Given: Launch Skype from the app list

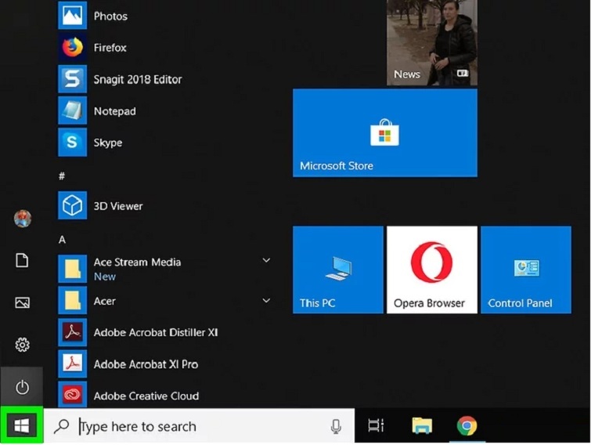Looking at the screenshot, I should (x=107, y=143).
